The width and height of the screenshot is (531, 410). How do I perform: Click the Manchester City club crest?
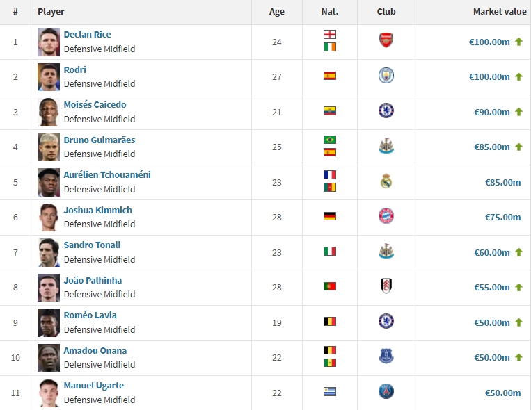(x=386, y=76)
